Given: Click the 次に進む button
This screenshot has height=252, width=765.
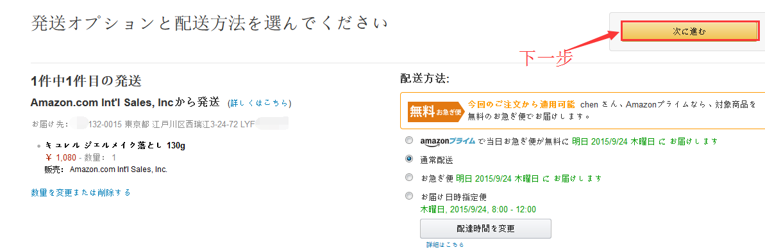Looking at the screenshot, I should (689, 31).
